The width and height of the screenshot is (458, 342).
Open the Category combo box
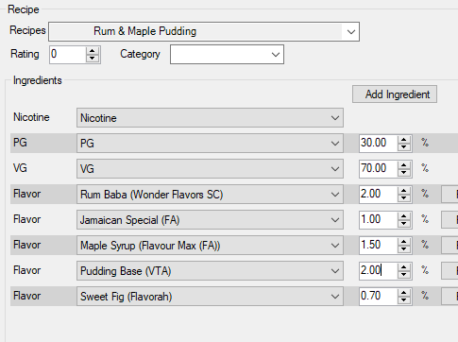coord(227,55)
